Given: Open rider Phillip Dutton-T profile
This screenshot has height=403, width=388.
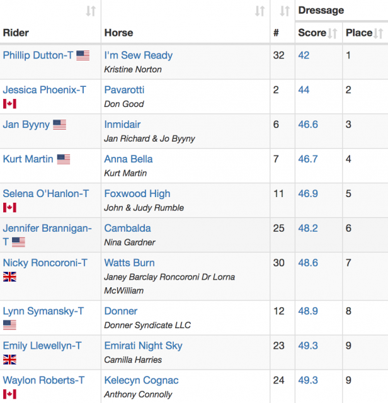Looking at the screenshot, I should pos(38,55).
